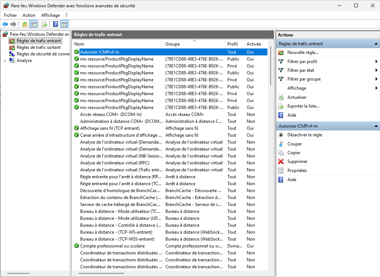Select Administration à distance COM+ rule row
Viewport: 380px width, 277px height.
tap(171, 121)
